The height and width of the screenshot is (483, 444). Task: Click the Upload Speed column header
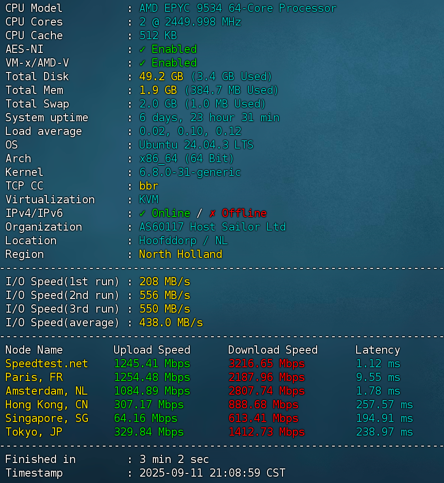[x=152, y=350]
